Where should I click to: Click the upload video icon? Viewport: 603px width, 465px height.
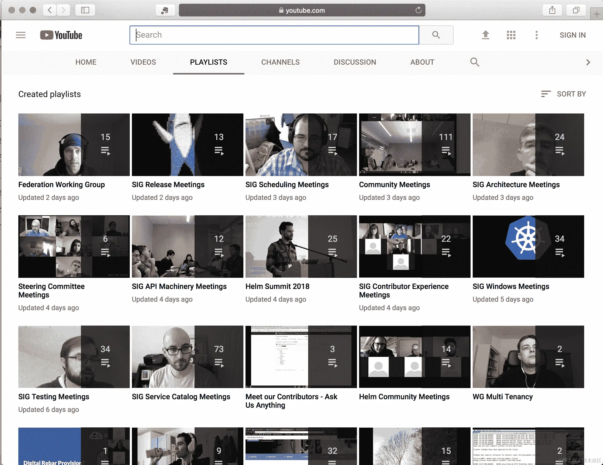tap(485, 35)
